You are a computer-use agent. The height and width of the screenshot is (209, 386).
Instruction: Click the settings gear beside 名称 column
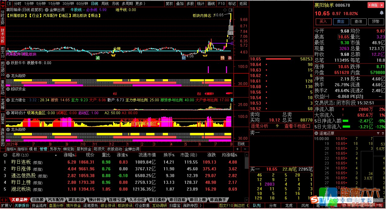pos(5,155)
